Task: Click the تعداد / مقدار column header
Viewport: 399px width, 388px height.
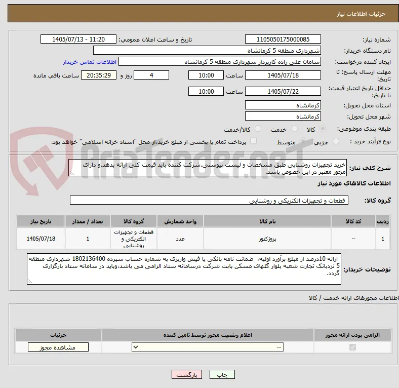Action: [88, 221]
